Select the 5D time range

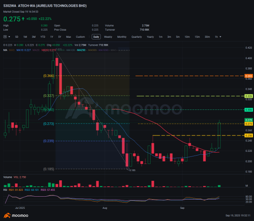pyautogui.click(x=17, y=37)
